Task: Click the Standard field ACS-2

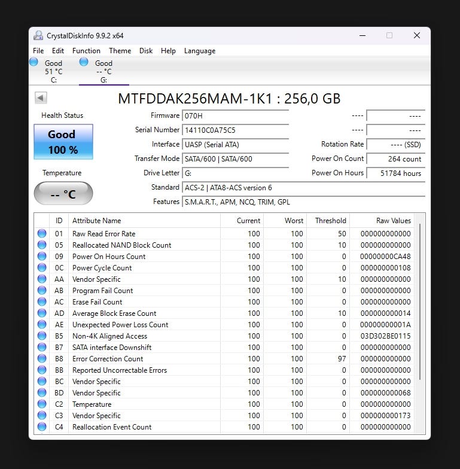Action: pos(304,188)
